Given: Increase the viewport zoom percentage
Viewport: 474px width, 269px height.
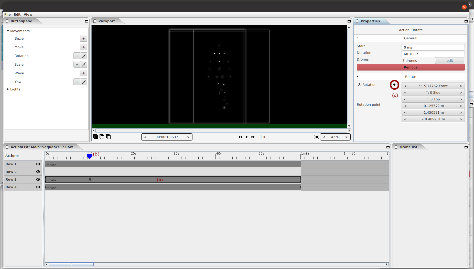Looking at the screenshot, I should point(347,137).
